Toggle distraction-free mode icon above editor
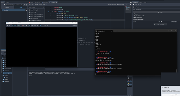Image resolution: width=180 pixels, height=96 pixels. (131, 2)
